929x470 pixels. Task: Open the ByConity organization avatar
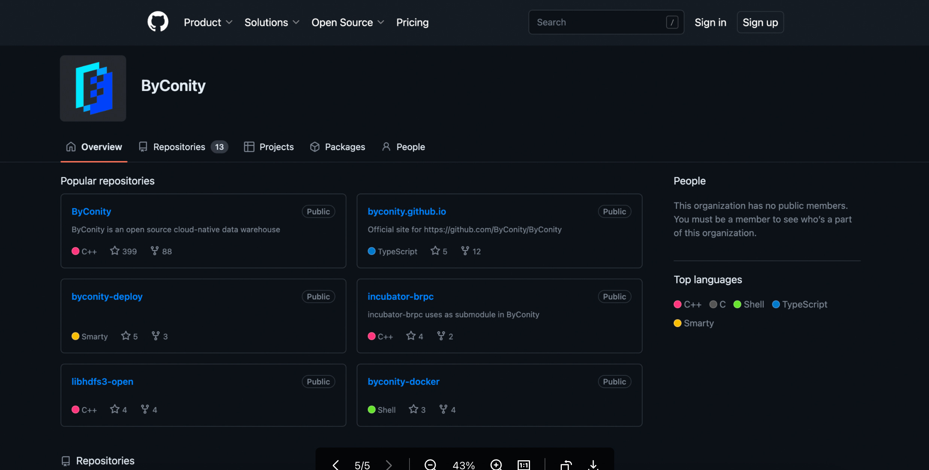point(93,88)
